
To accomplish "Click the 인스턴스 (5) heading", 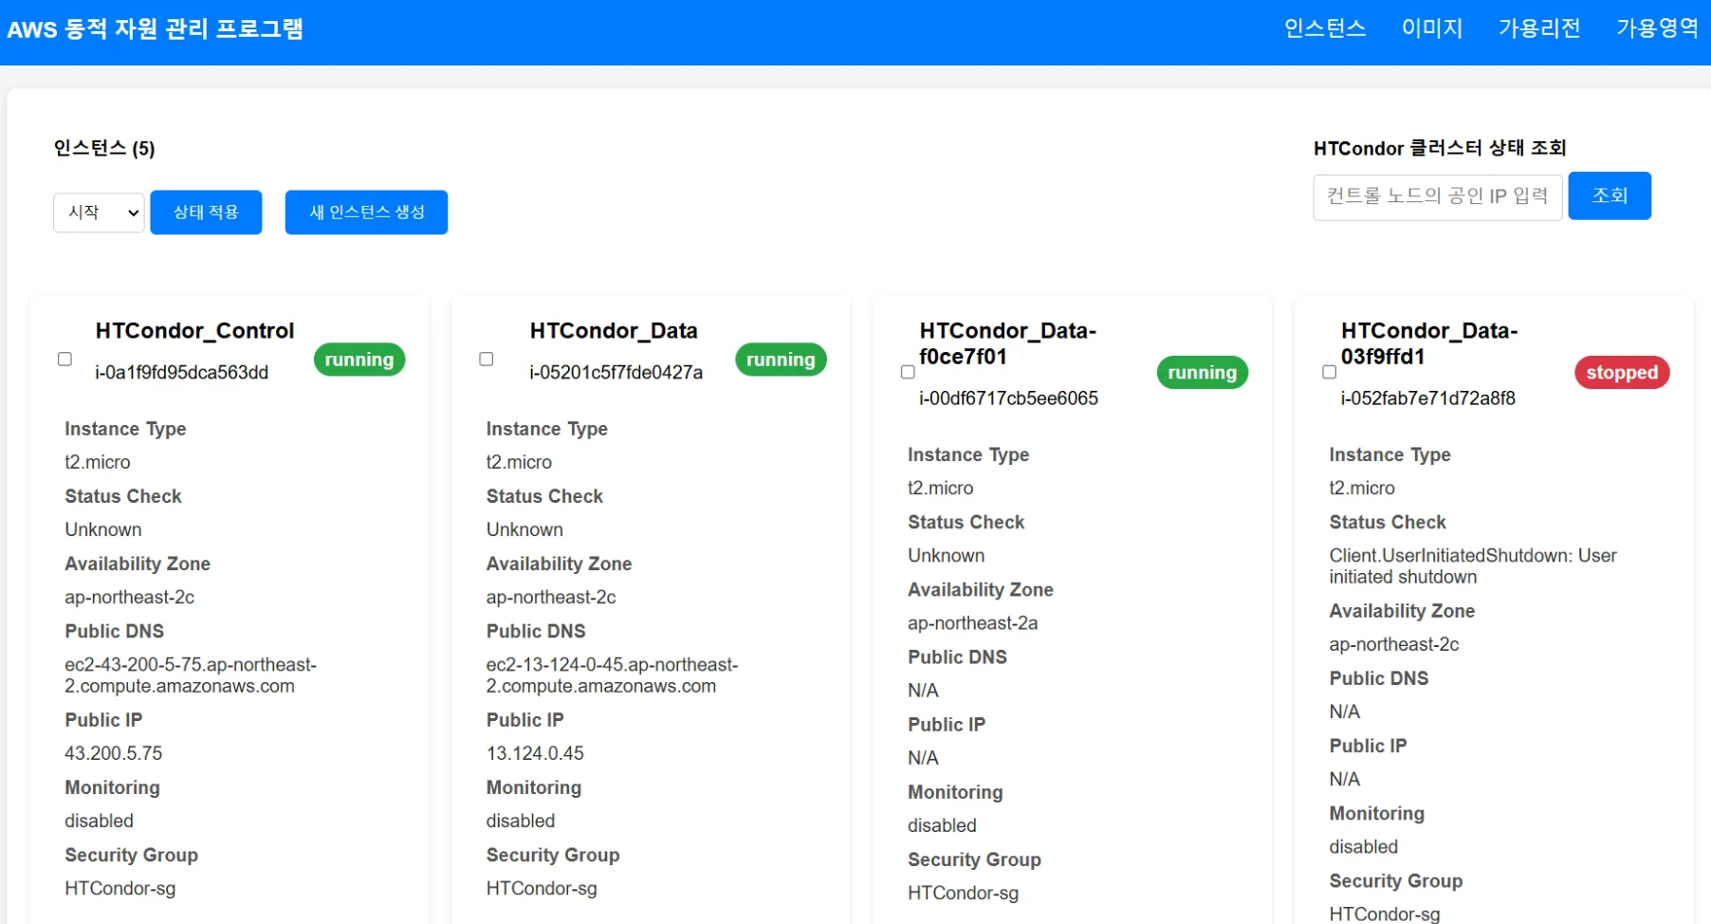I will point(104,148).
